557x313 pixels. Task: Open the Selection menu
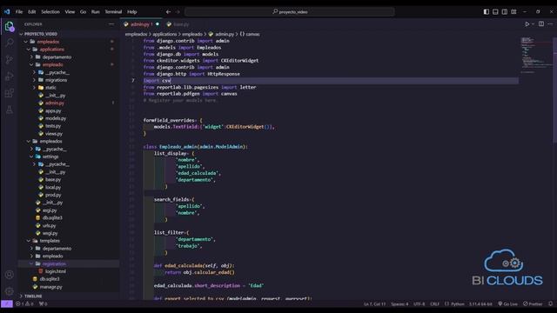50,11
